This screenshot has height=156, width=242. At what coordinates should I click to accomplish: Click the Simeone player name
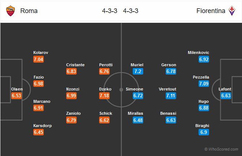pyautogui.click(x=135, y=89)
